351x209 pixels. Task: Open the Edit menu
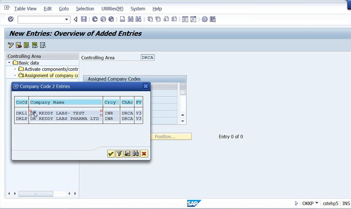click(x=48, y=9)
